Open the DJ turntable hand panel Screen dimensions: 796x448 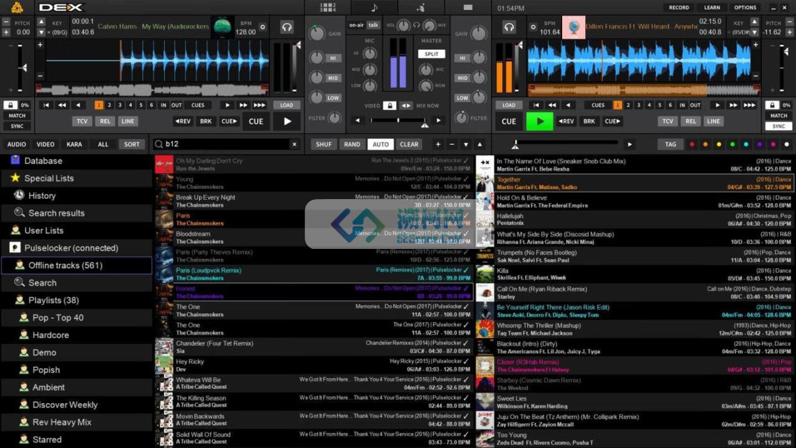click(421, 7)
